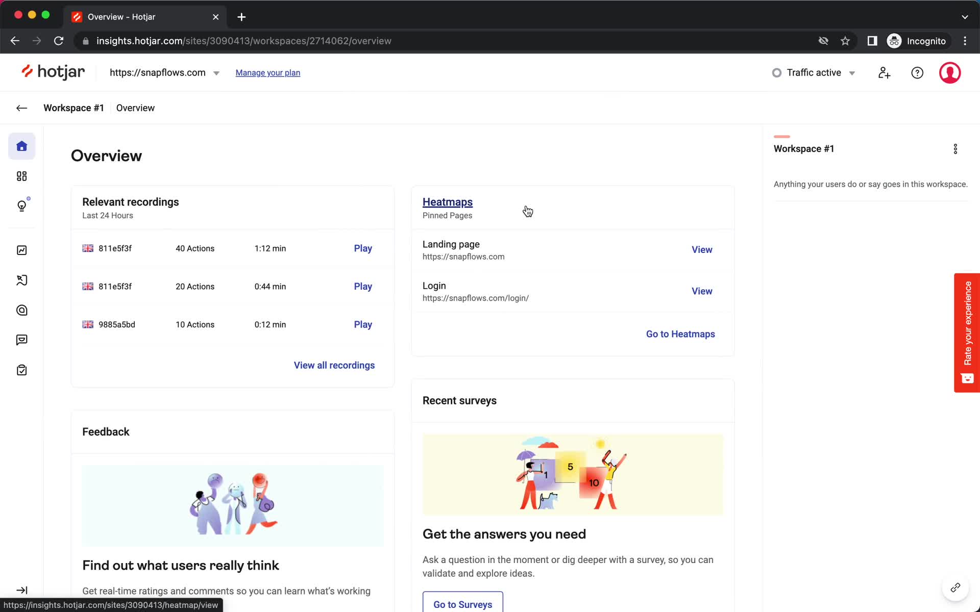
Task: Click the Overview breadcrumb
Action: 135,108
